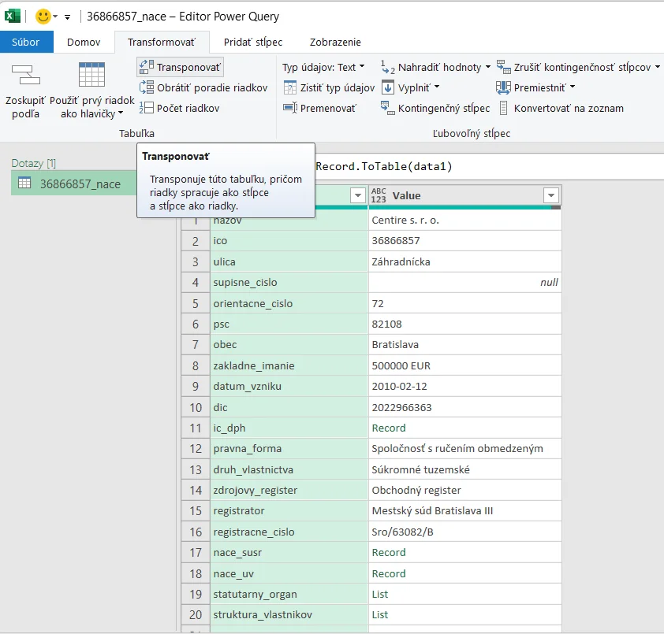The height and width of the screenshot is (634, 664).
Task: Click the Konvertovať na zoznam label
Action: pyautogui.click(x=569, y=108)
